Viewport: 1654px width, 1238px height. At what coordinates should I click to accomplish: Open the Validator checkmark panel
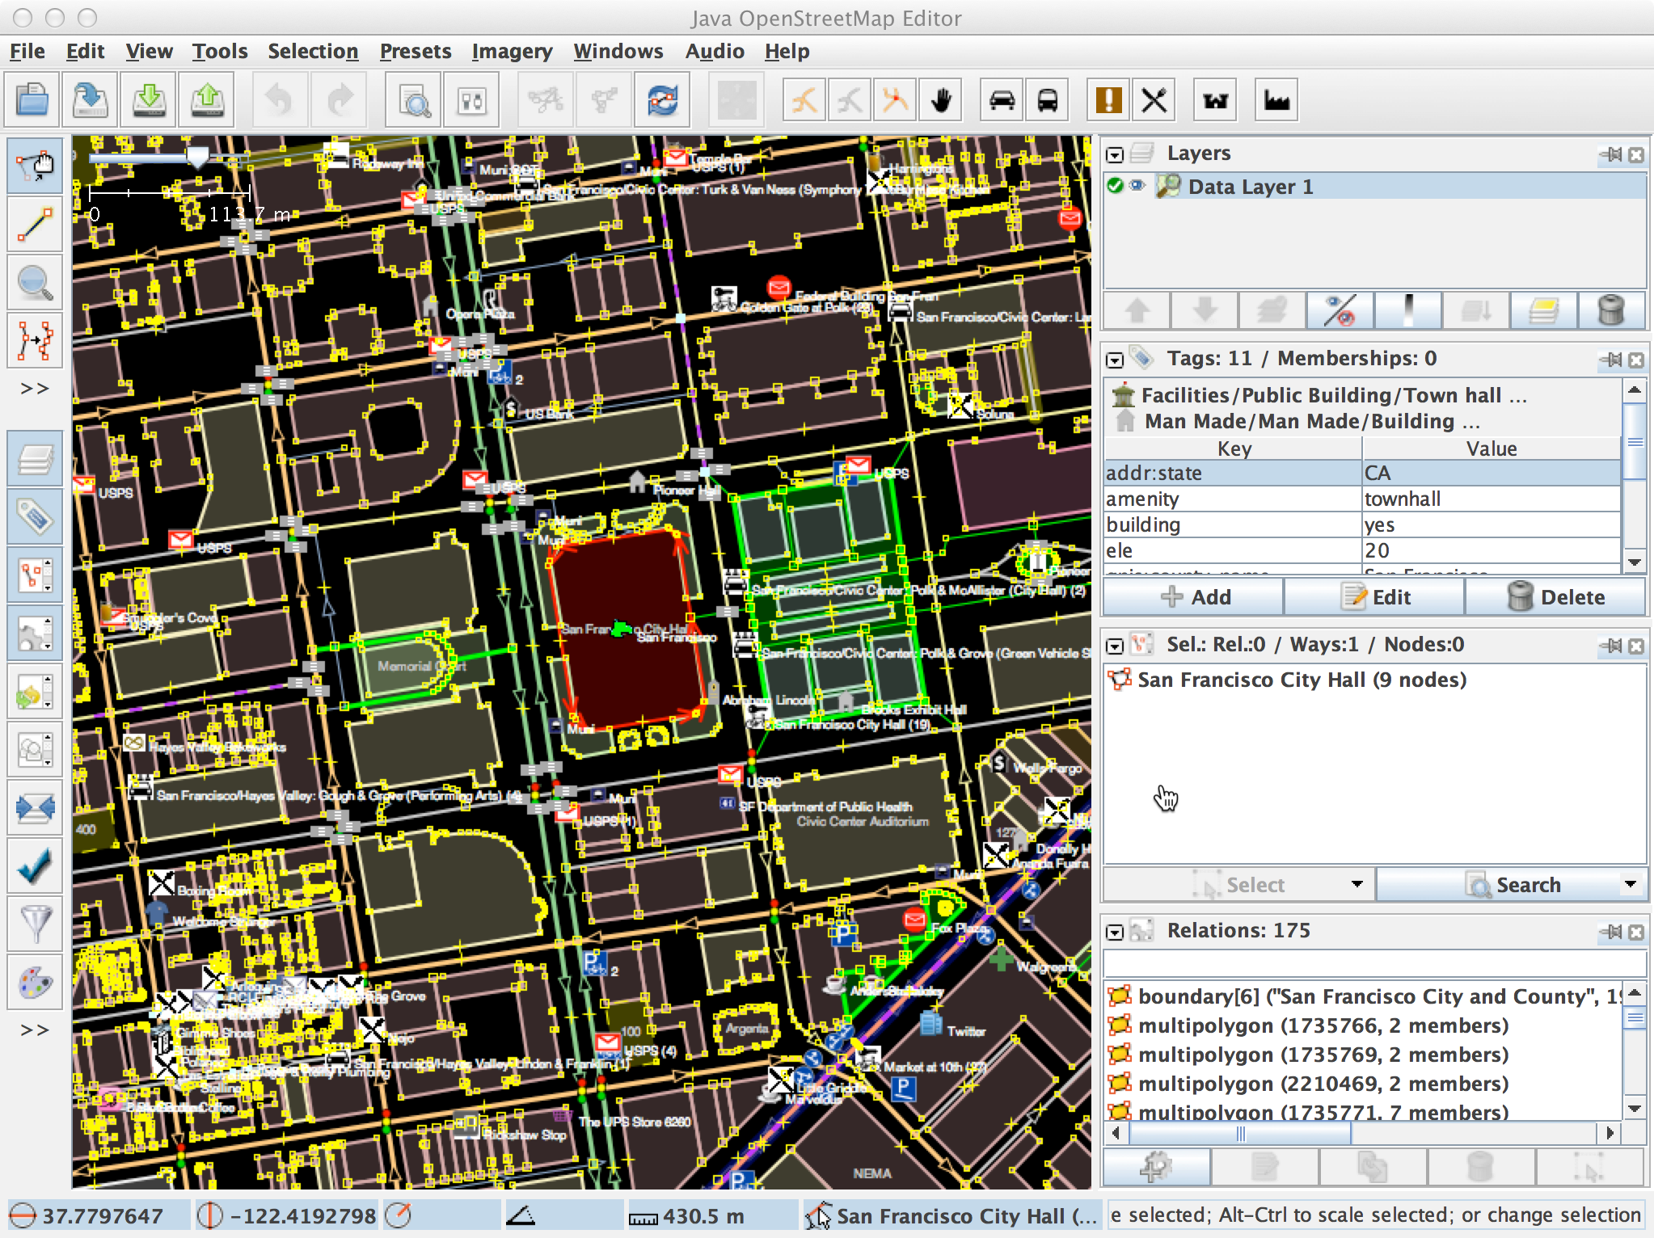tap(35, 866)
